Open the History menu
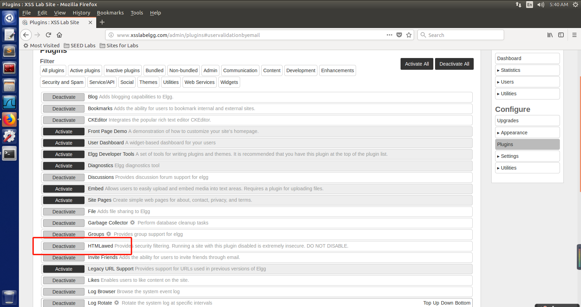 point(81,13)
